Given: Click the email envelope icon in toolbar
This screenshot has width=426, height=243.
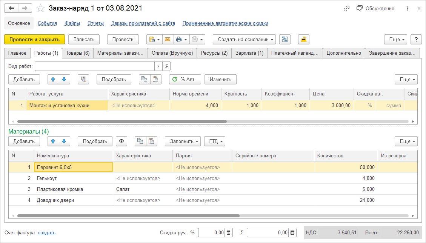Looking at the screenshot, I should pyautogui.click(x=167, y=40).
